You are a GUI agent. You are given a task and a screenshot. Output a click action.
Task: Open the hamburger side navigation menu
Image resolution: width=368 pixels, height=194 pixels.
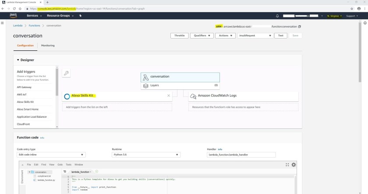tap(3, 23)
